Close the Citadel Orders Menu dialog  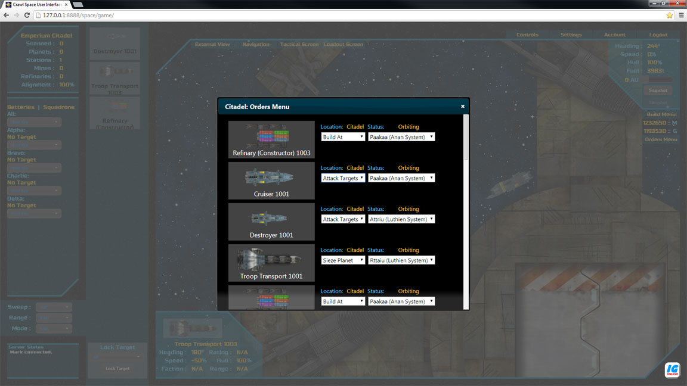point(463,107)
